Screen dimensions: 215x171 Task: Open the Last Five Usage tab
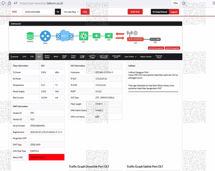pyautogui.click(x=92, y=57)
